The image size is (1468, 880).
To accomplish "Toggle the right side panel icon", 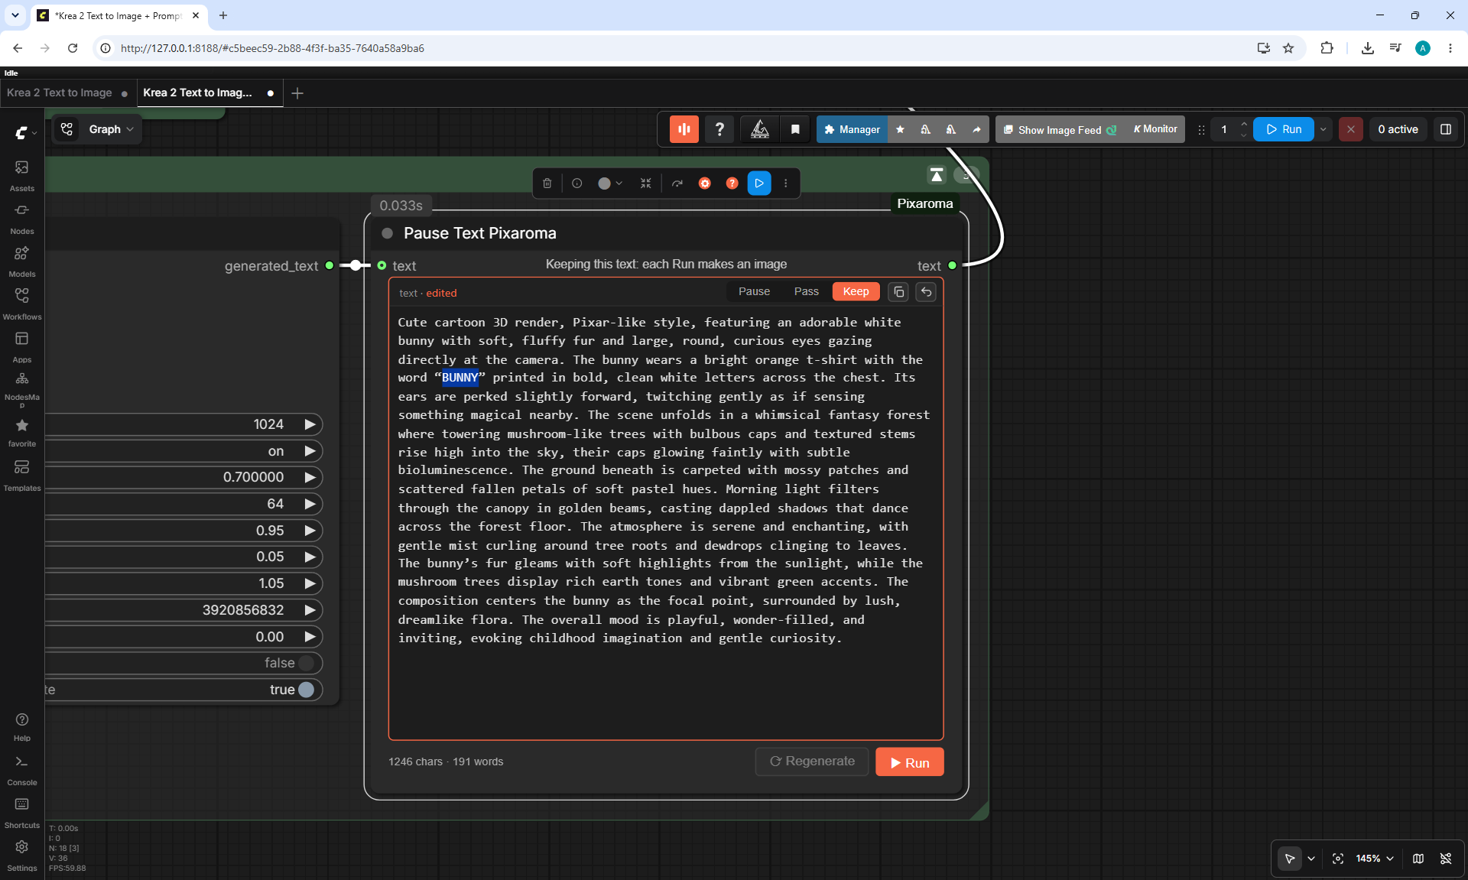I will [1446, 129].
